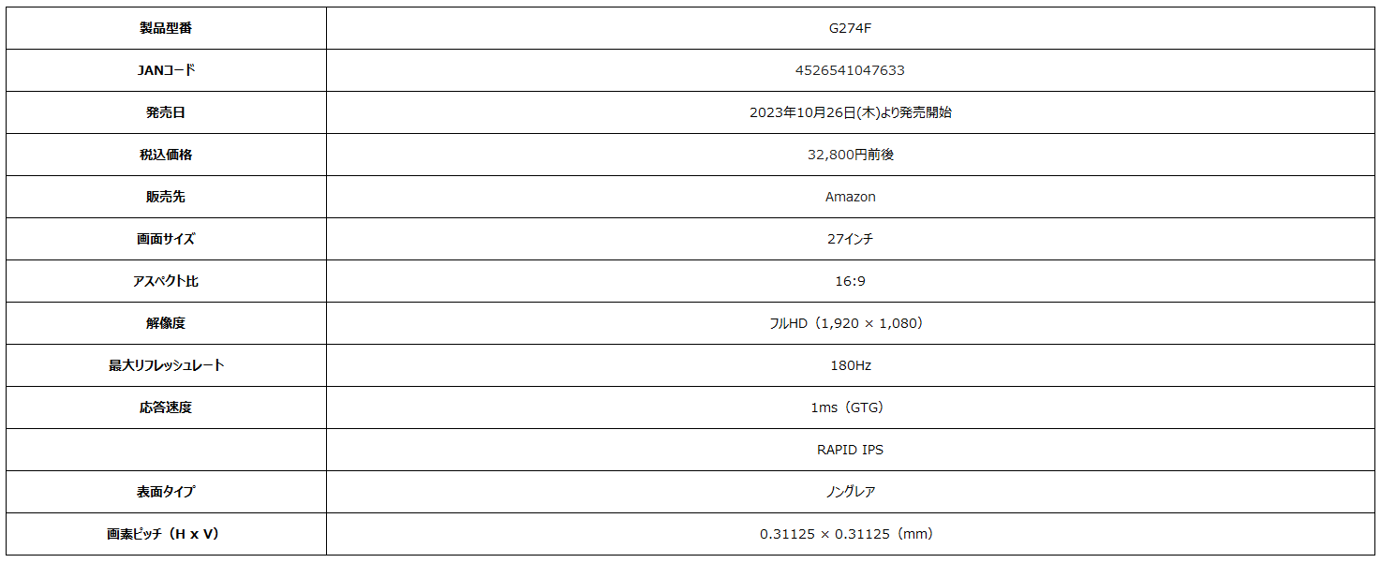Click the 27インチ screen size value
The image size is (1381, 563).
click(x=851, y=239)
